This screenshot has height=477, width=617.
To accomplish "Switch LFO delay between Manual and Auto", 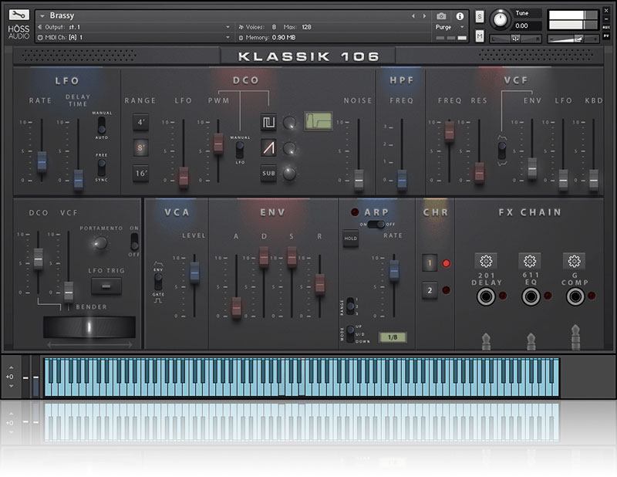I will (100, 124).
